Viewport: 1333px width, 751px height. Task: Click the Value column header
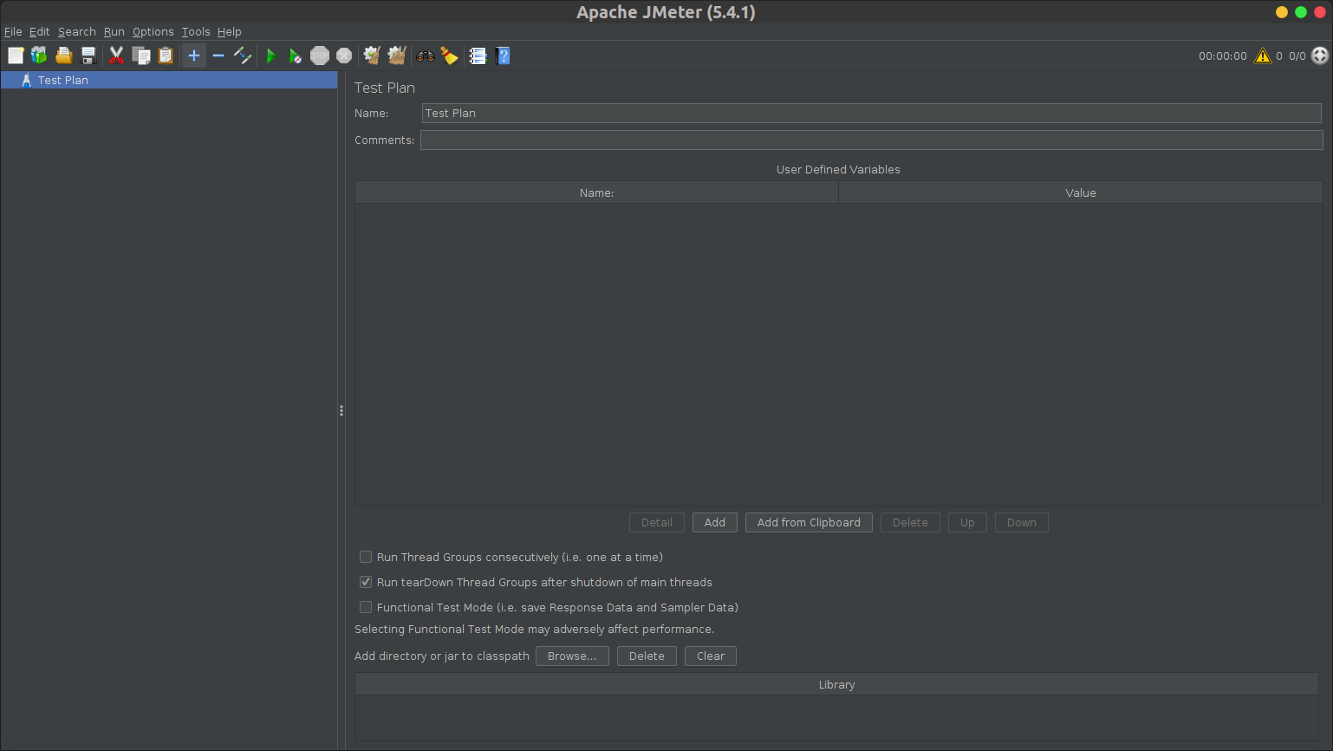pyautogui.click(x=1081, y=193)
